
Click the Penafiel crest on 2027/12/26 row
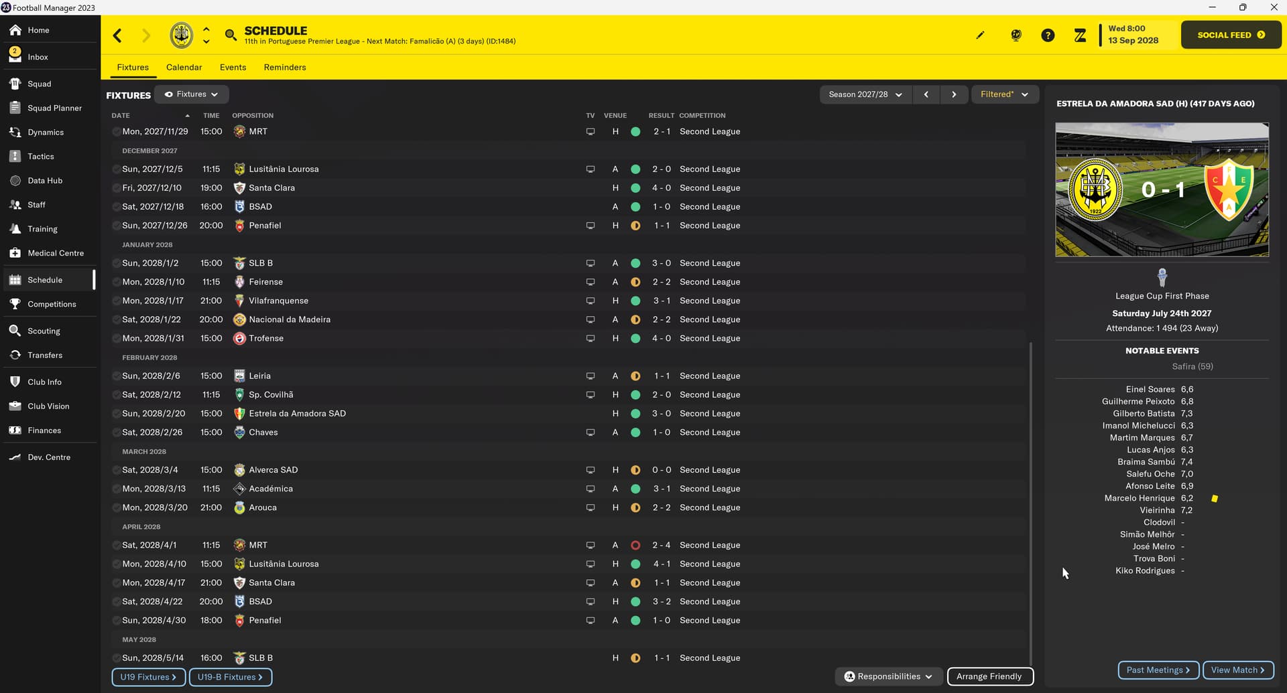pyautogui.click(x=239, y=226)
